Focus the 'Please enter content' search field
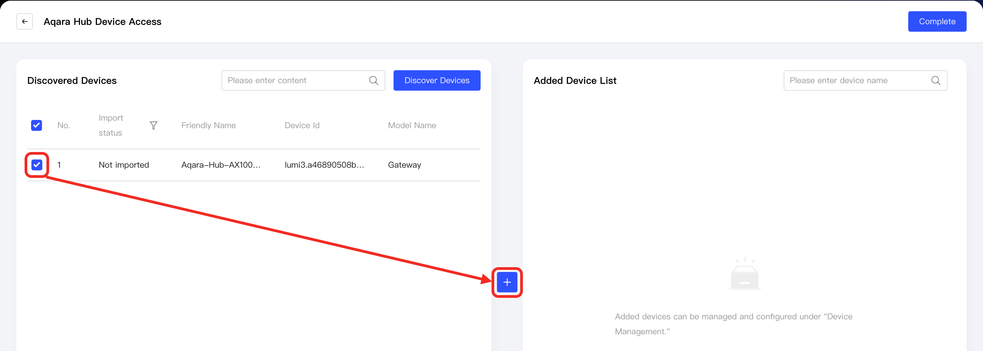The height and width of the screenshot is (351, 983). point(303,80)
